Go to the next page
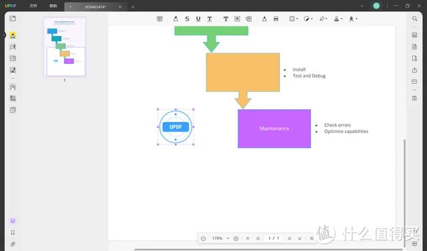The height and width of the screenshot is (251, 427). click(289, 238)
